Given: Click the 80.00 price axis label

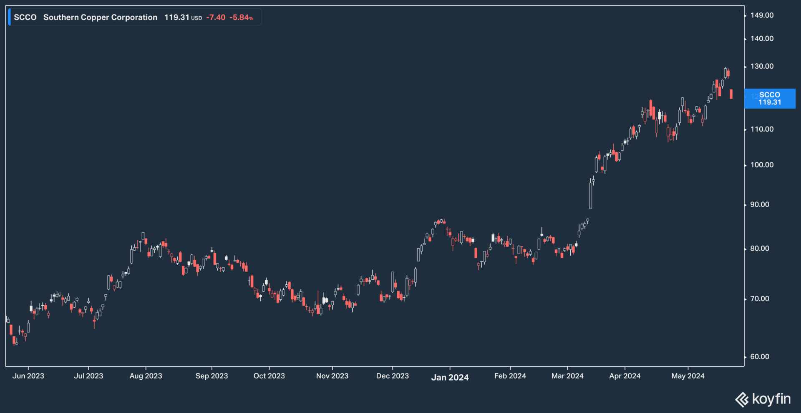Looking at the screenshot, I should click(x=760, y=249).
